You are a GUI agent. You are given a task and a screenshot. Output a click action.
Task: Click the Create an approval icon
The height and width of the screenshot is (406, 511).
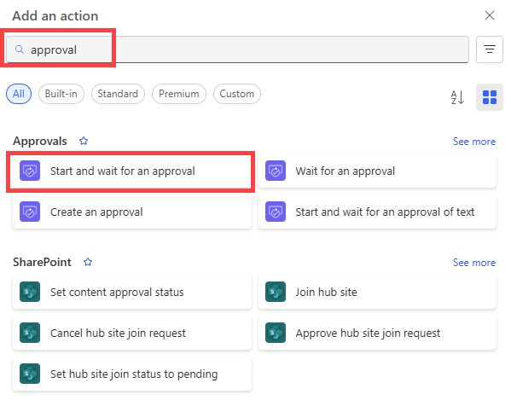[30, 212]
